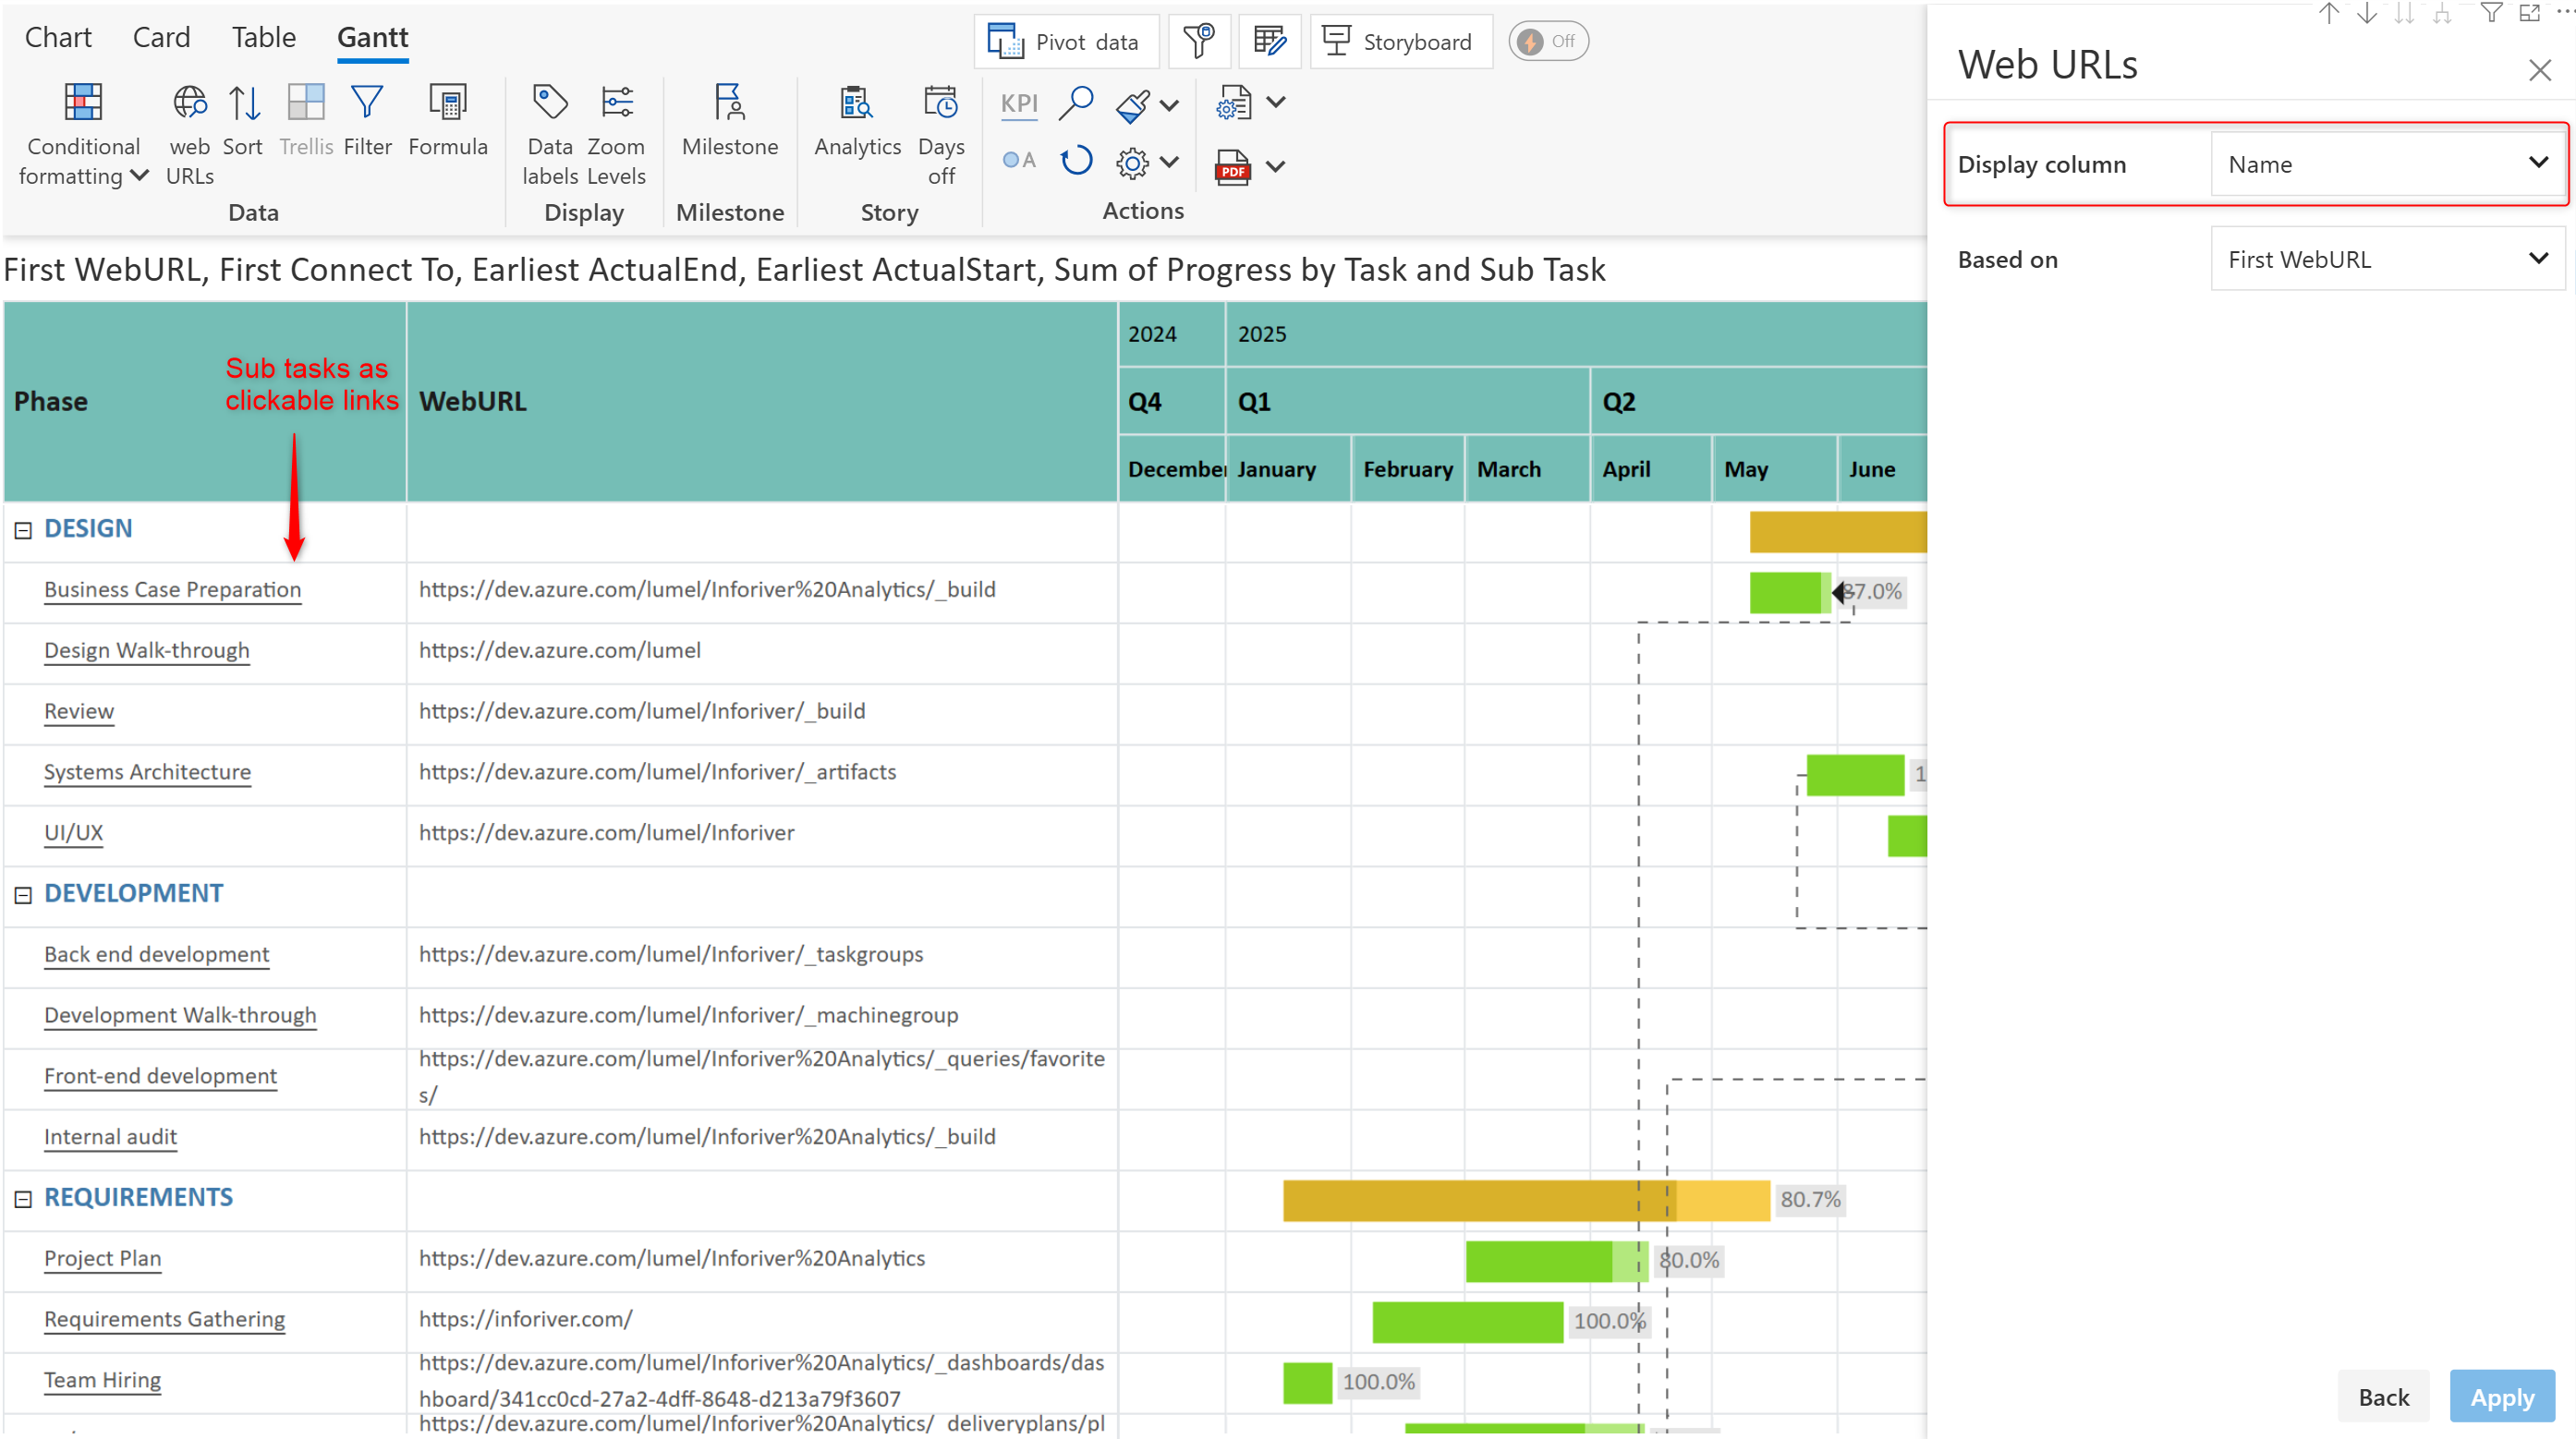Expand the PDF export dropdown arrow
Screen dimensions: 2576x1439
click(1275, 166)
